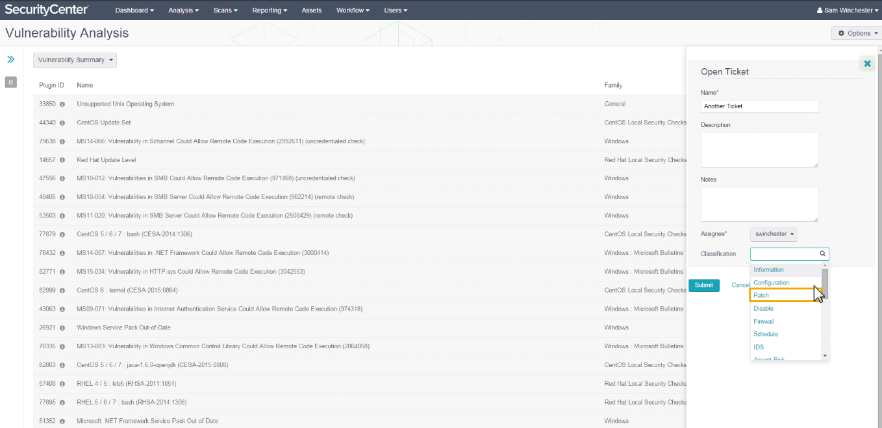Change the Vulnerability Summary view dropdown
The image size is (882, 428).
point(75,60)
